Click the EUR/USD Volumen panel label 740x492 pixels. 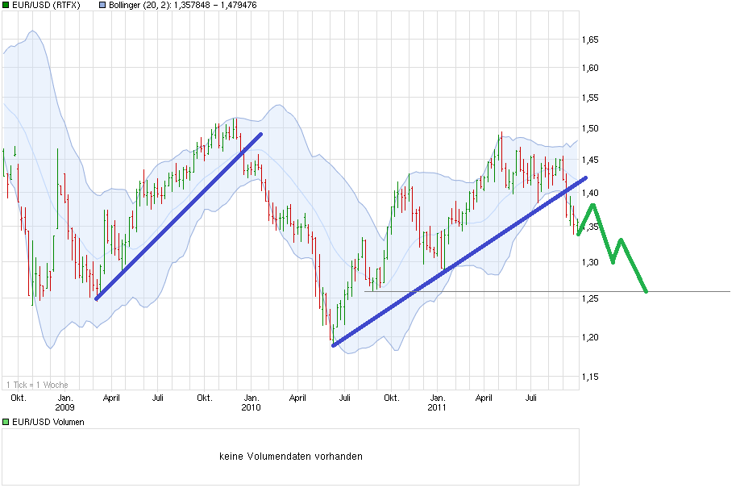pos(50,421)
